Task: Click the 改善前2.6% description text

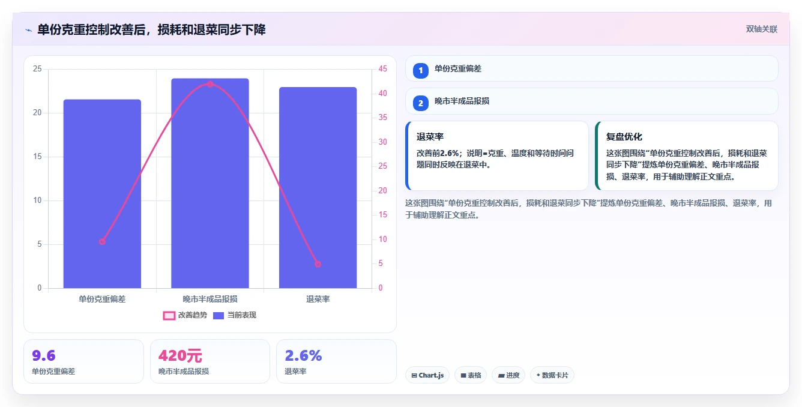Action: tap(495, 159)
